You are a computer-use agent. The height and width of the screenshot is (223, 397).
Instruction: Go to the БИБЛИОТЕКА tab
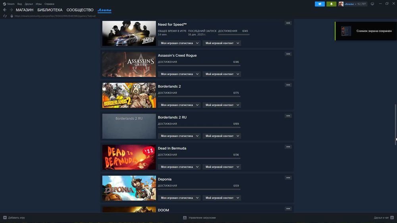point(50,10)
